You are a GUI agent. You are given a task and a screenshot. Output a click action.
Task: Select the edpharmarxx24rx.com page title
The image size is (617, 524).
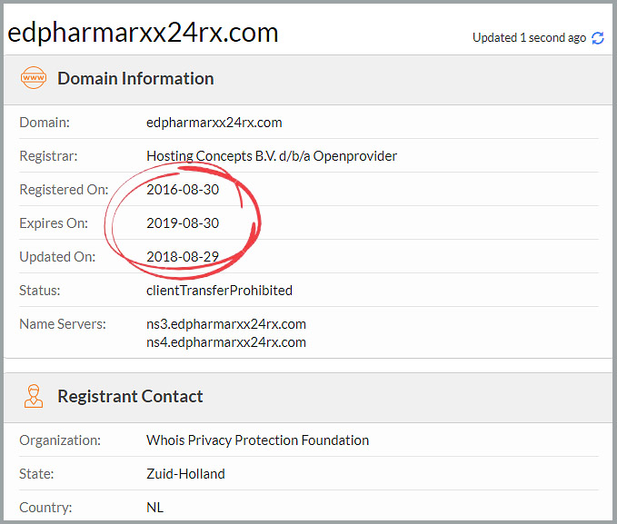coord(143,33)
